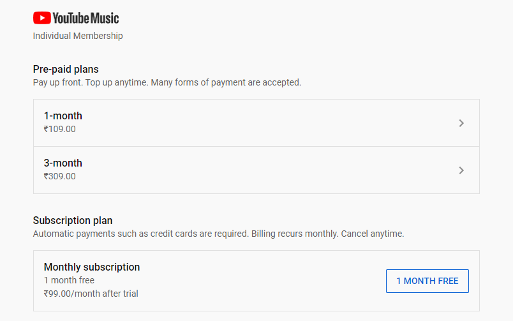This screenshot has width=513, height=321.
Task: Click the Pre-paid plans heading
Action: coord(66,70)
